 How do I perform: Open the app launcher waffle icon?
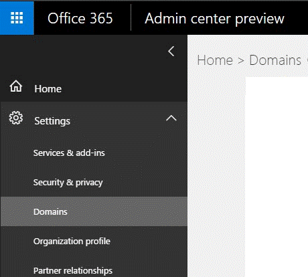click(x=17, y=18)
